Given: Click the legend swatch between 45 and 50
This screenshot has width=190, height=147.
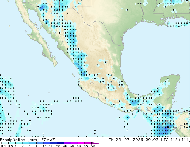Looking at the screenshot, I should 88,143.
